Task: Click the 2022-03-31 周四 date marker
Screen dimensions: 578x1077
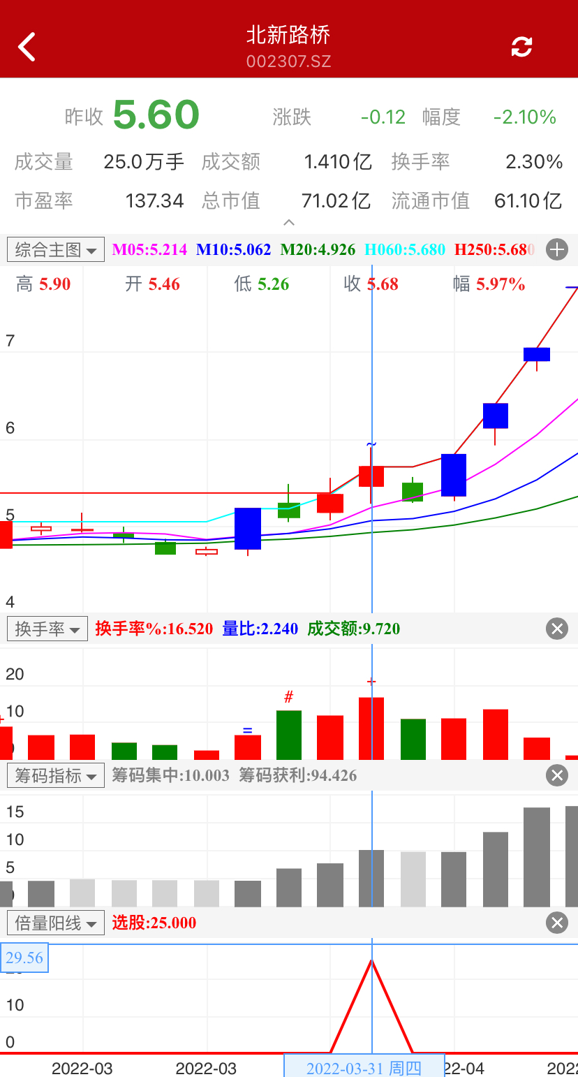Action: 364,1068
